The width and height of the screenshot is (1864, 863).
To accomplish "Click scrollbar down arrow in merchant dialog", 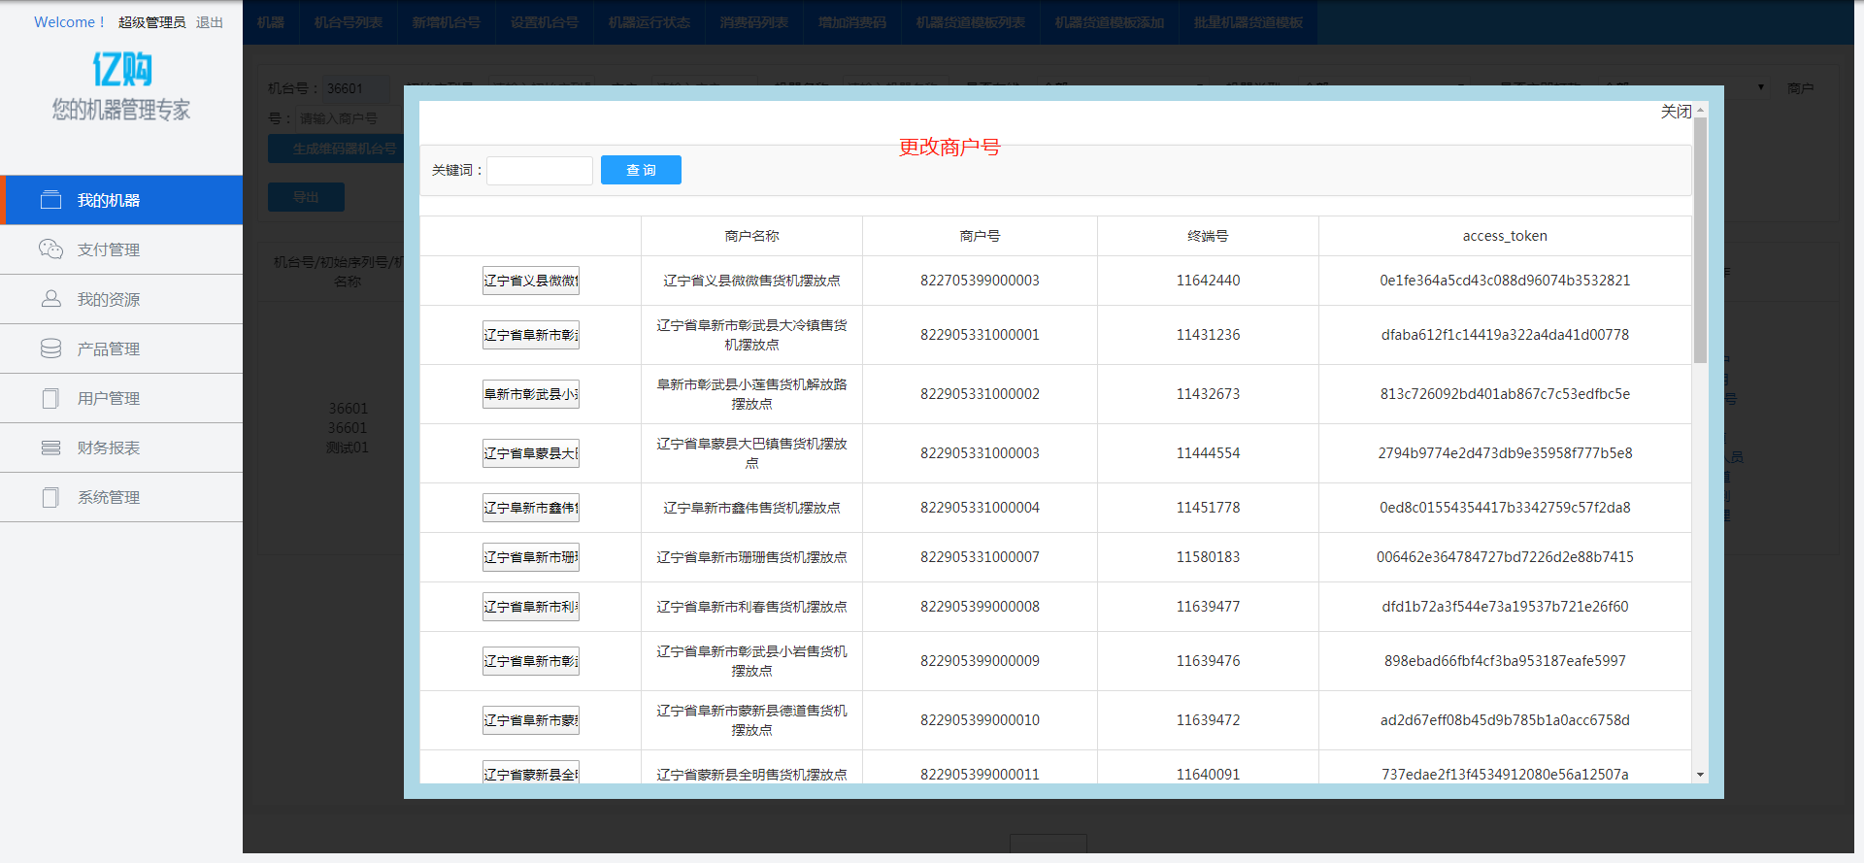I will (x=1700, y=775).
